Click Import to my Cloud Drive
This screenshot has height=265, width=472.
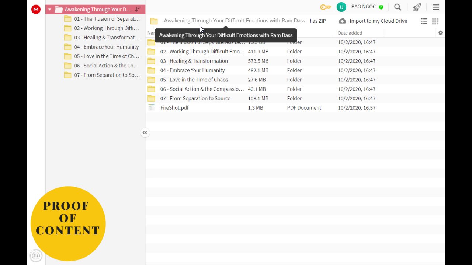[x=378, y=21]
